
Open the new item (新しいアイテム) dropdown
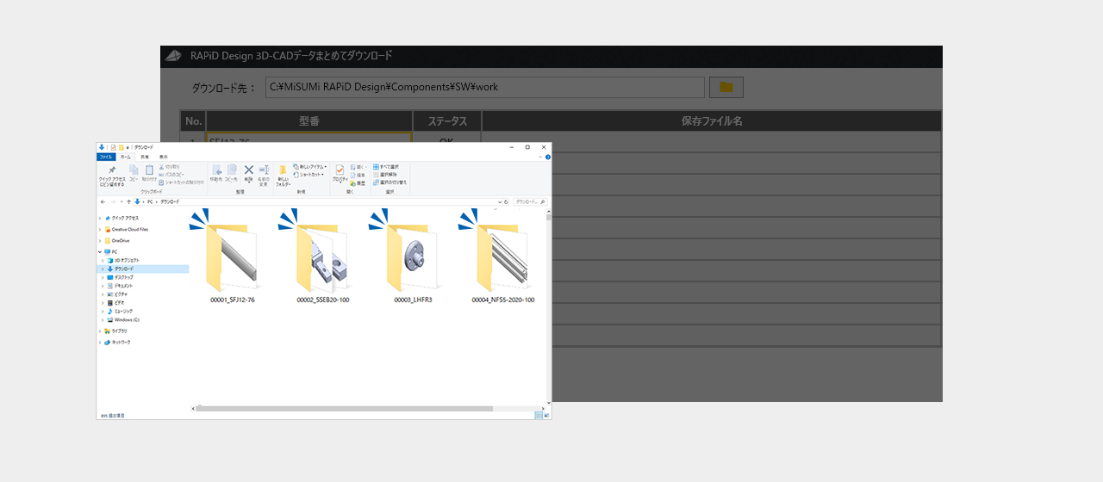[x=308, y=167]
